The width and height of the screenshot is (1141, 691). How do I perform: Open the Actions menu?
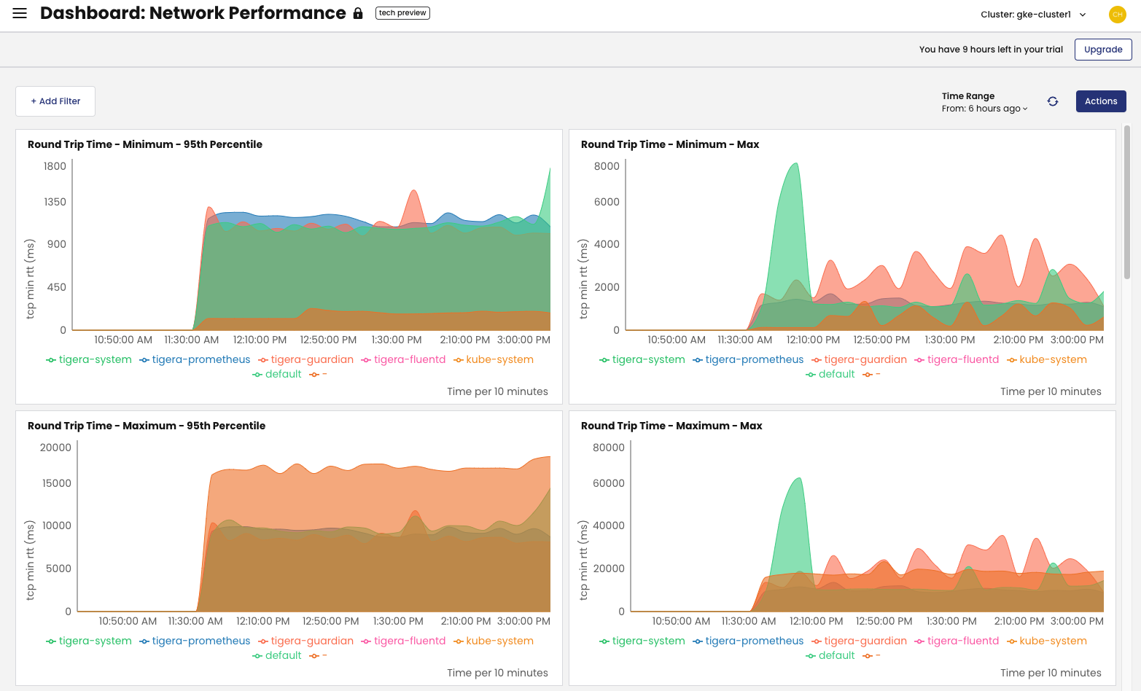click(1101, 101)
